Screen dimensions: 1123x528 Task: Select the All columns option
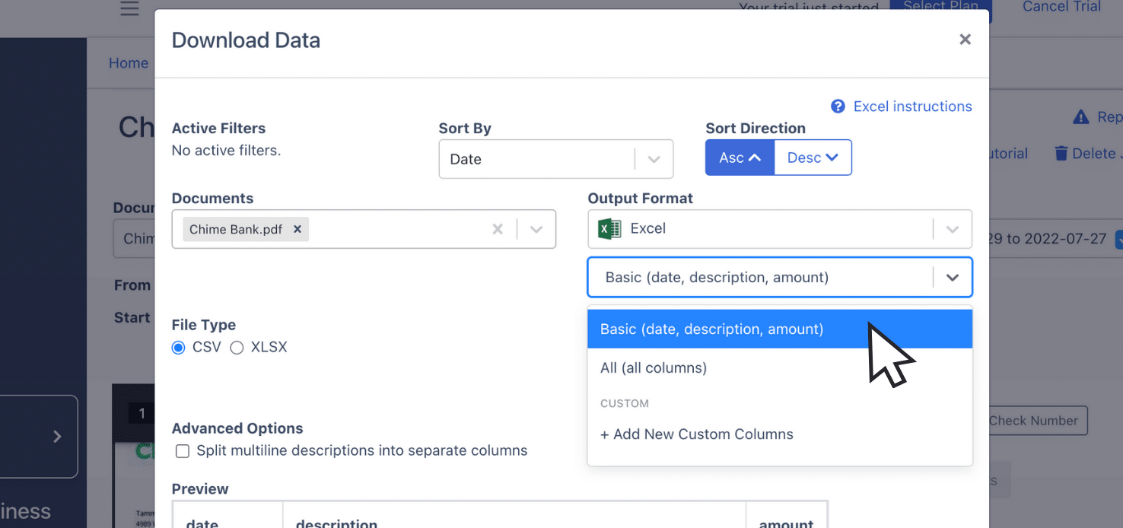[654, 367]
